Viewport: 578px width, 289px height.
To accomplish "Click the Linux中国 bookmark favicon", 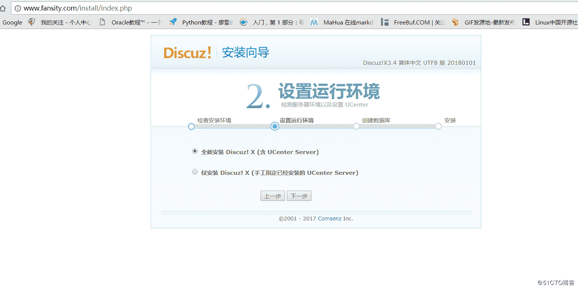I will coord(526,22).
